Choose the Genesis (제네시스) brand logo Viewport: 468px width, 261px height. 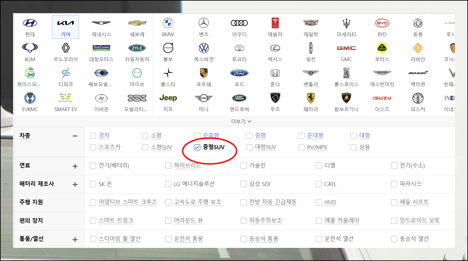tap(101, 23)
